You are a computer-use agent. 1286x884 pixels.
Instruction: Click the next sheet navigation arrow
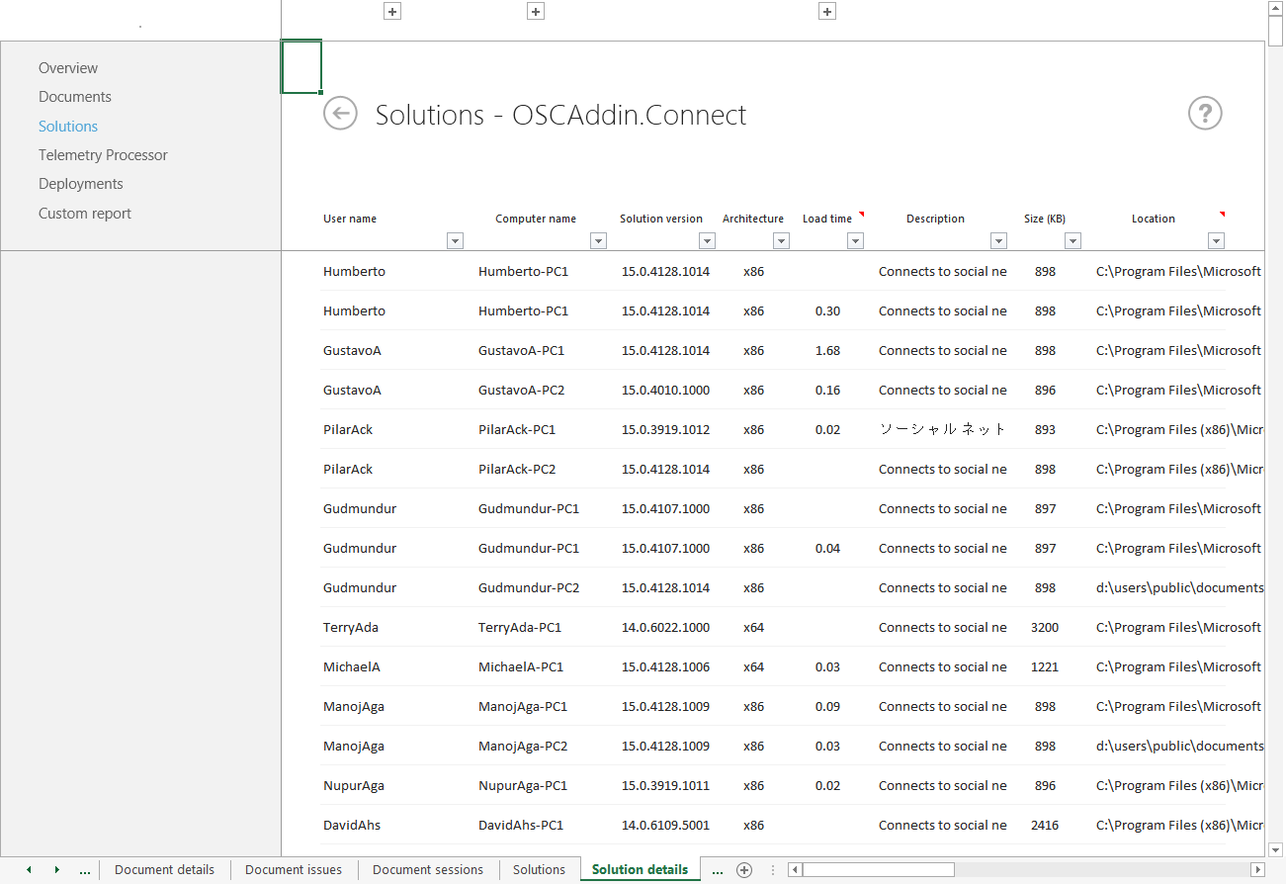tap(55, 869)
